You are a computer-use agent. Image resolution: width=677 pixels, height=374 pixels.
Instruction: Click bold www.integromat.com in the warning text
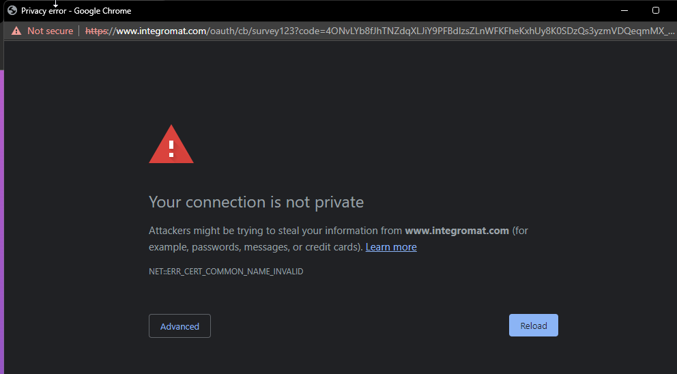point(457,231)
